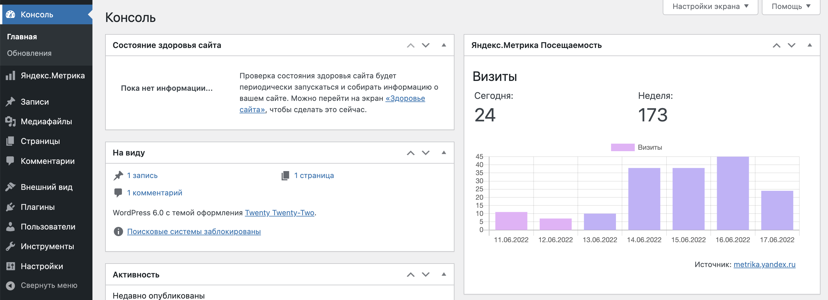
Task: Click Поисковые системы заблокированы link
Action: click(x=194, y=232)
